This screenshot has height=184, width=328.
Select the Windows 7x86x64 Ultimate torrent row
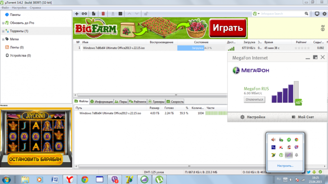[x=200, y=48]
